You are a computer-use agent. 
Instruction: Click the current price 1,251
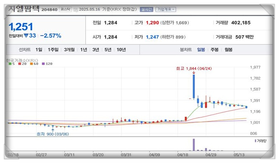[x=21, y=27]
